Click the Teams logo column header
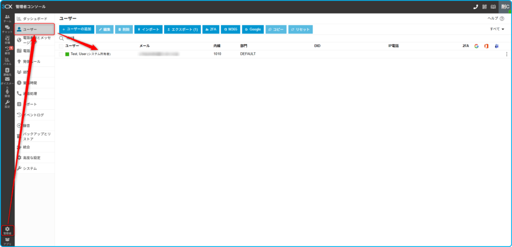 click(x=496, y=46)
